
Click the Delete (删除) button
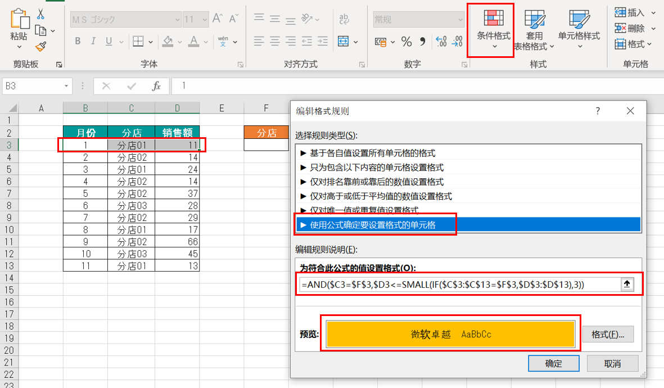(x=630, y=28)
